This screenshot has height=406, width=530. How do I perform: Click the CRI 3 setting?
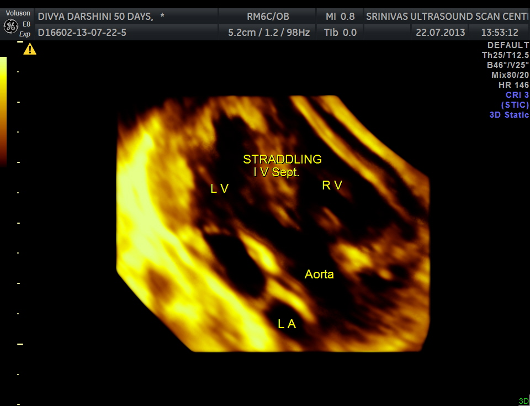point(517,95)
